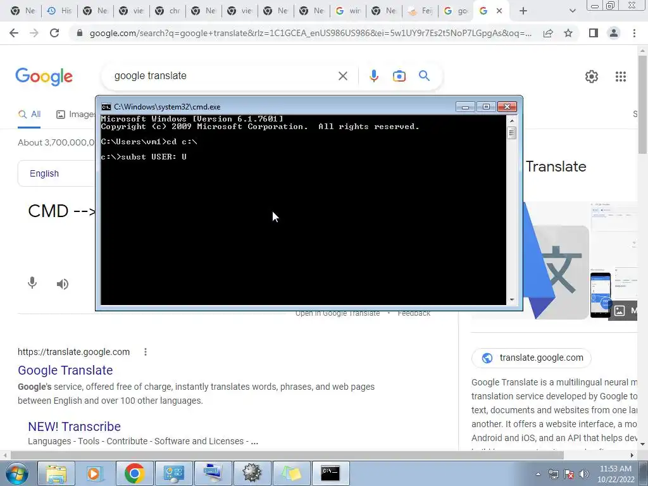The image size is (648, 486).
Task: Open a new Chrome tab
Action: (523, 11)
